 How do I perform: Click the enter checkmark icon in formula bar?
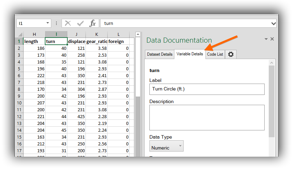point(80,24)
